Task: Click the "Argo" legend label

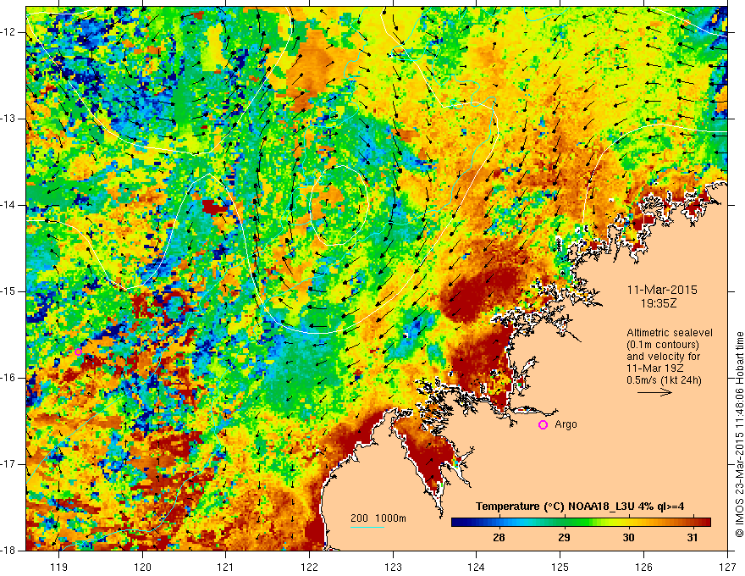Action: click(566, 424)
